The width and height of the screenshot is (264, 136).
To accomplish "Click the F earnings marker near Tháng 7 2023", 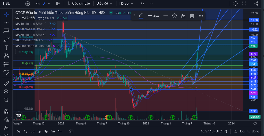I will tap(194, 117).
